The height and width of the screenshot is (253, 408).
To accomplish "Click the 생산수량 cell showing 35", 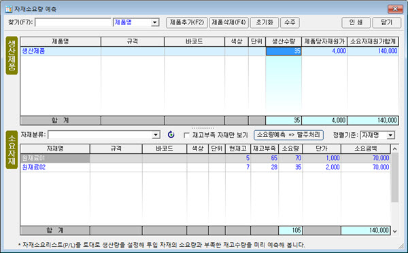I will 284,51.
